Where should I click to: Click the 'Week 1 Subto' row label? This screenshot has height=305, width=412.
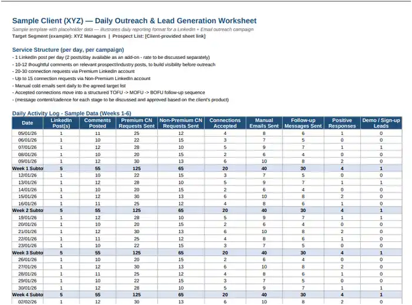tap(27, 168)
